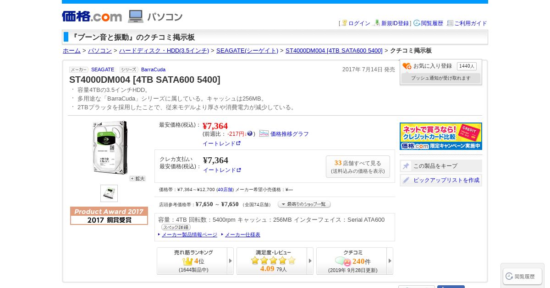This screenshot has height=288, width=550.
Task: Select the small HDD thumbnail image
Action: (109, 193)
